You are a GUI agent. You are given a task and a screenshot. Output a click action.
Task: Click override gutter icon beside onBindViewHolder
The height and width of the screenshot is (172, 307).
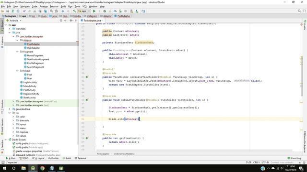87,100
